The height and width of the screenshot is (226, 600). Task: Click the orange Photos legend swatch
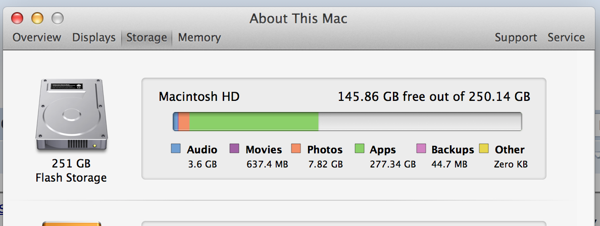[x=296, y=148]
